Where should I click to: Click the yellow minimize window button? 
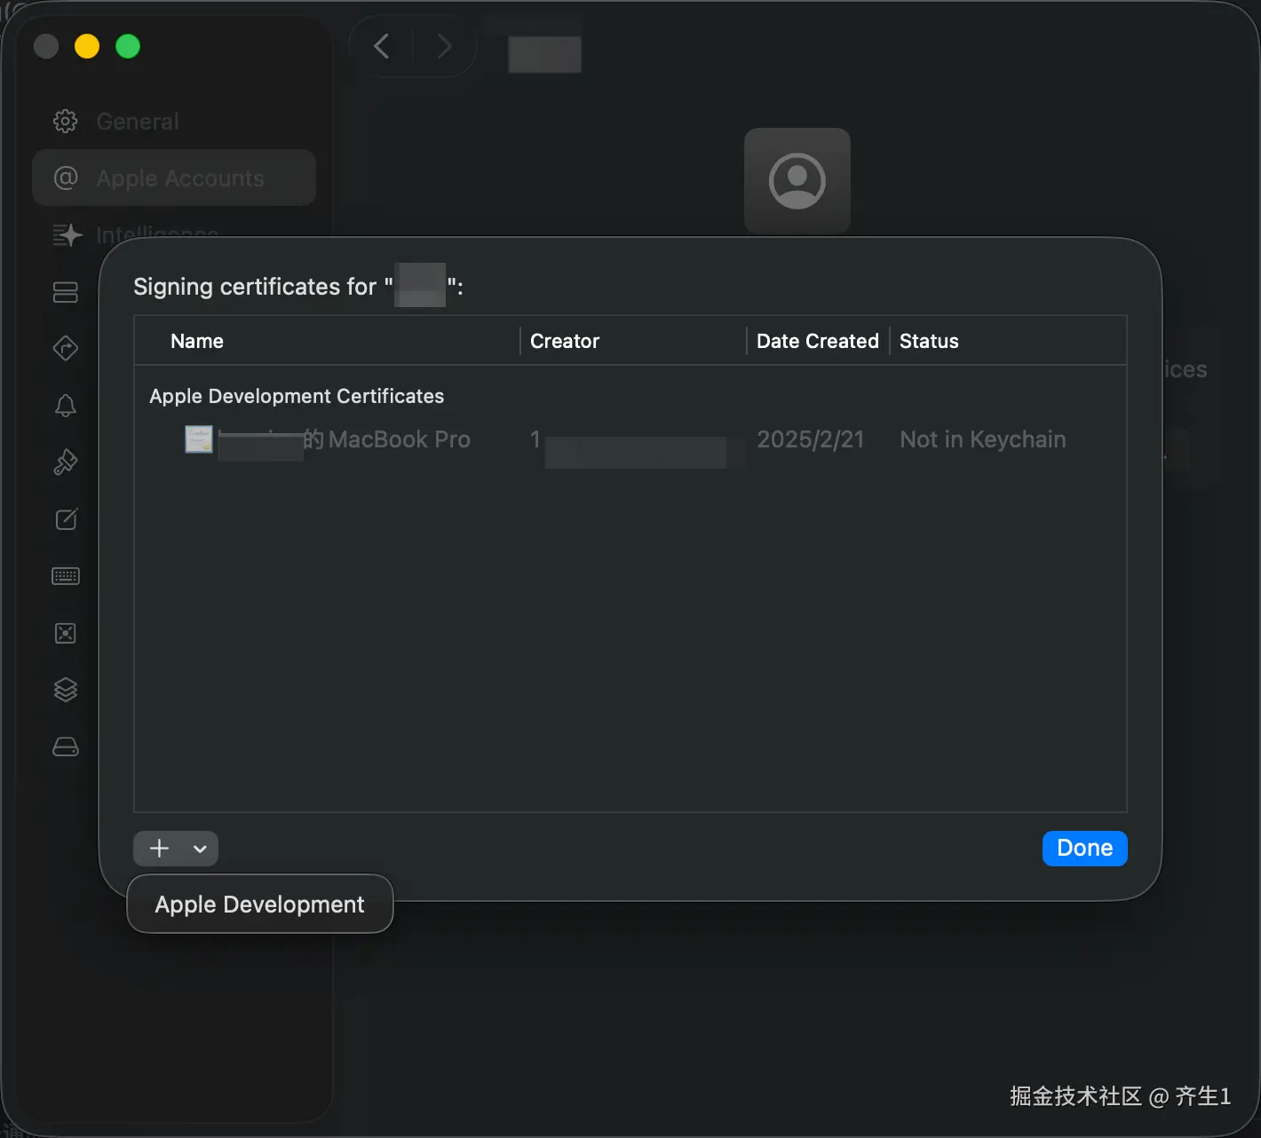87,46
